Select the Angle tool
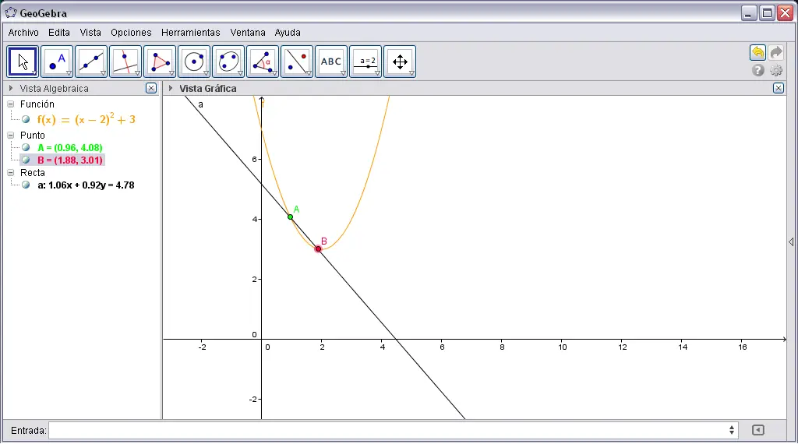798x444 pixels. [x=263, y=62]
